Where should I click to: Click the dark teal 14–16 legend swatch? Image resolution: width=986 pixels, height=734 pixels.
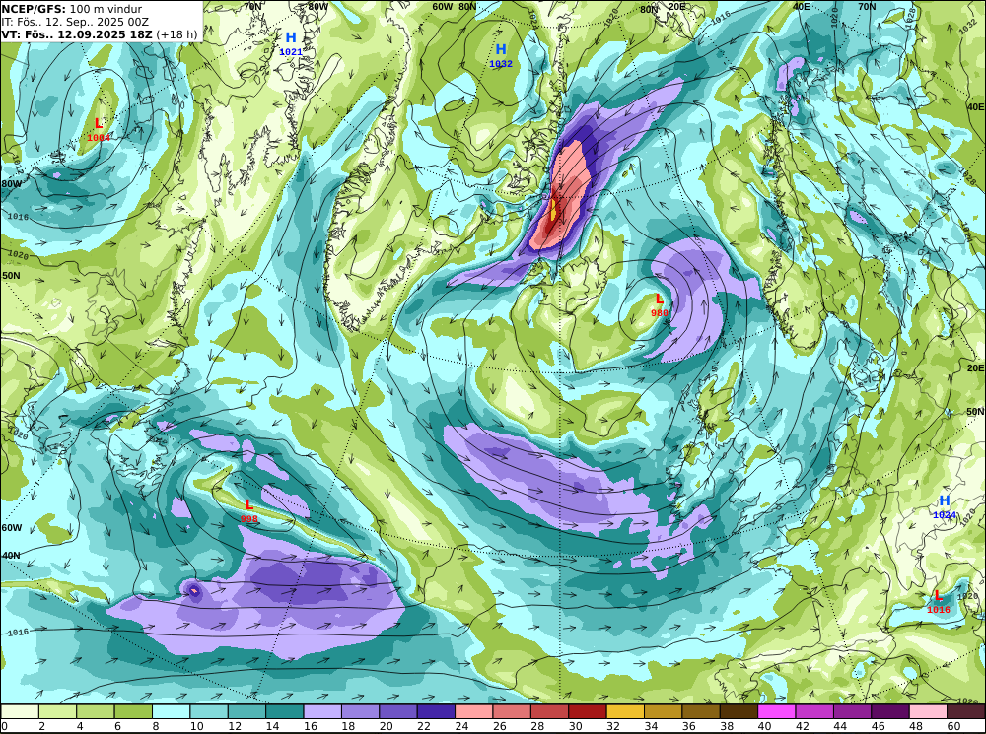pos(285,711)
